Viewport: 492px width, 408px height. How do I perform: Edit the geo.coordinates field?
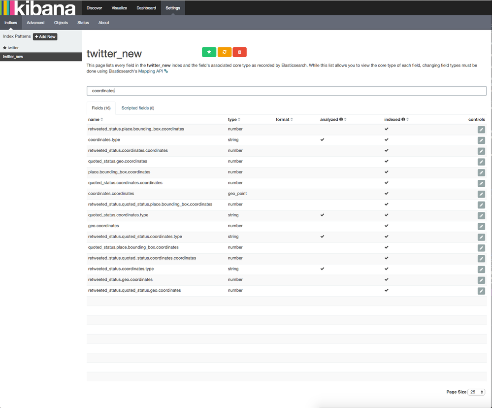coord(481,226)
